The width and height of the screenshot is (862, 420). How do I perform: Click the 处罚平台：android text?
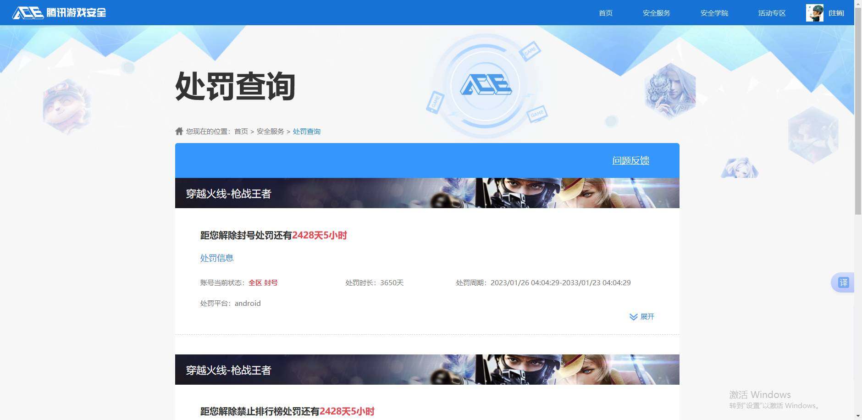point(230,304)
